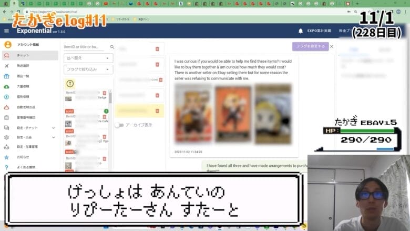Close the chat panel with the X
Viewport: 410px width, 231px height.
(332, 46)
